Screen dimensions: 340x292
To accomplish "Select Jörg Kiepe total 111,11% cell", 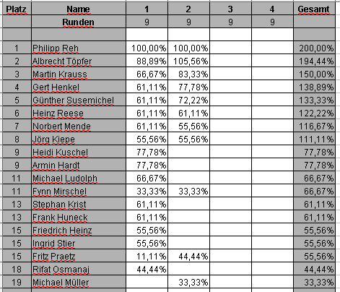I will point(314,139).
